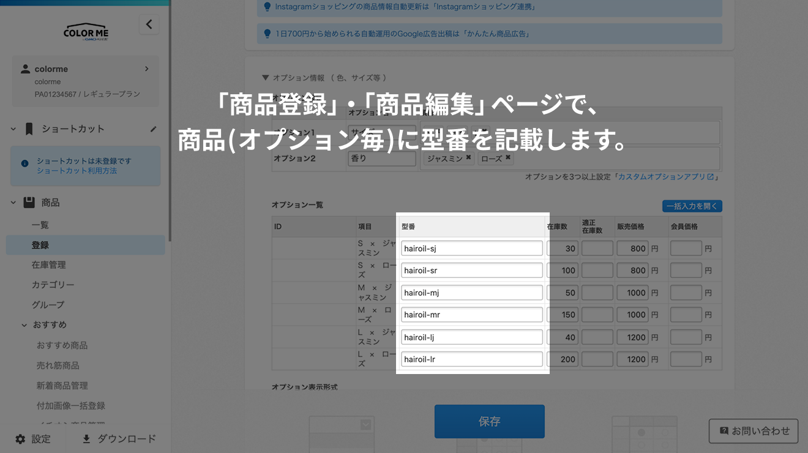Click the stock field showing 30
808x453 pixels.
pyautogui.click(x=563, y=249)
